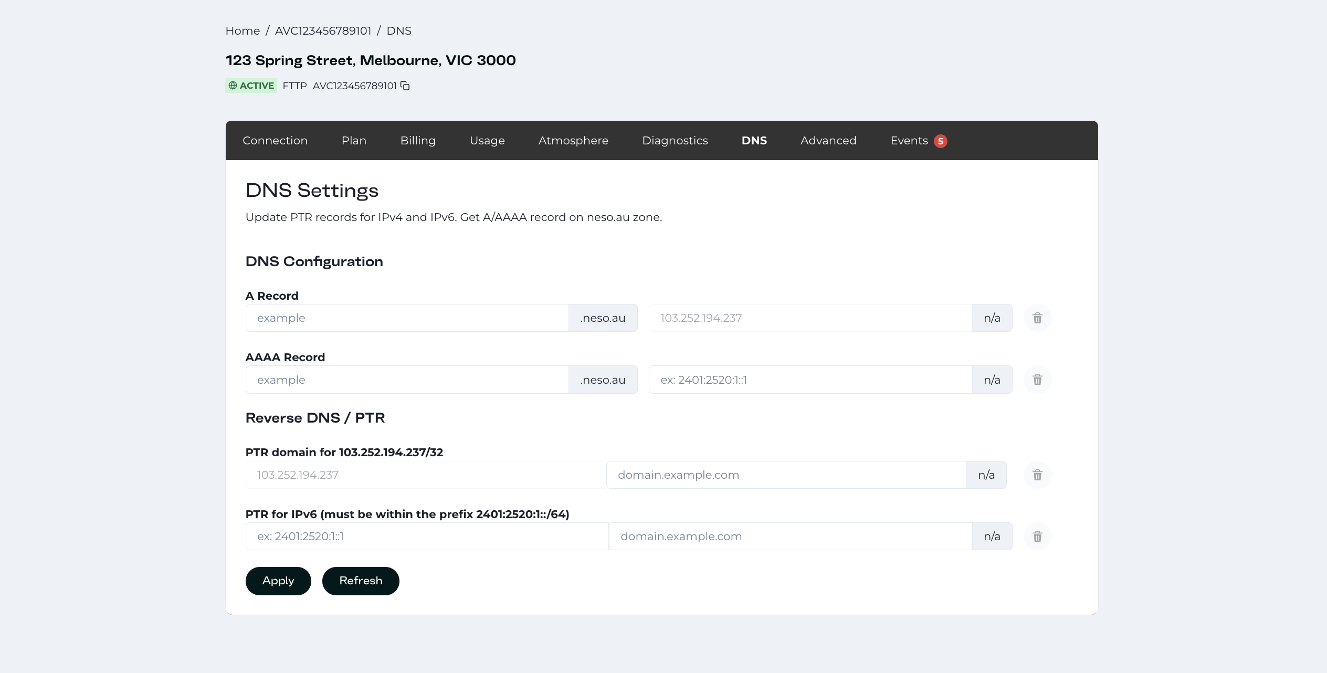View the Events tab
The width and height of the screenshot is (1327, 673).
[909, 141]
